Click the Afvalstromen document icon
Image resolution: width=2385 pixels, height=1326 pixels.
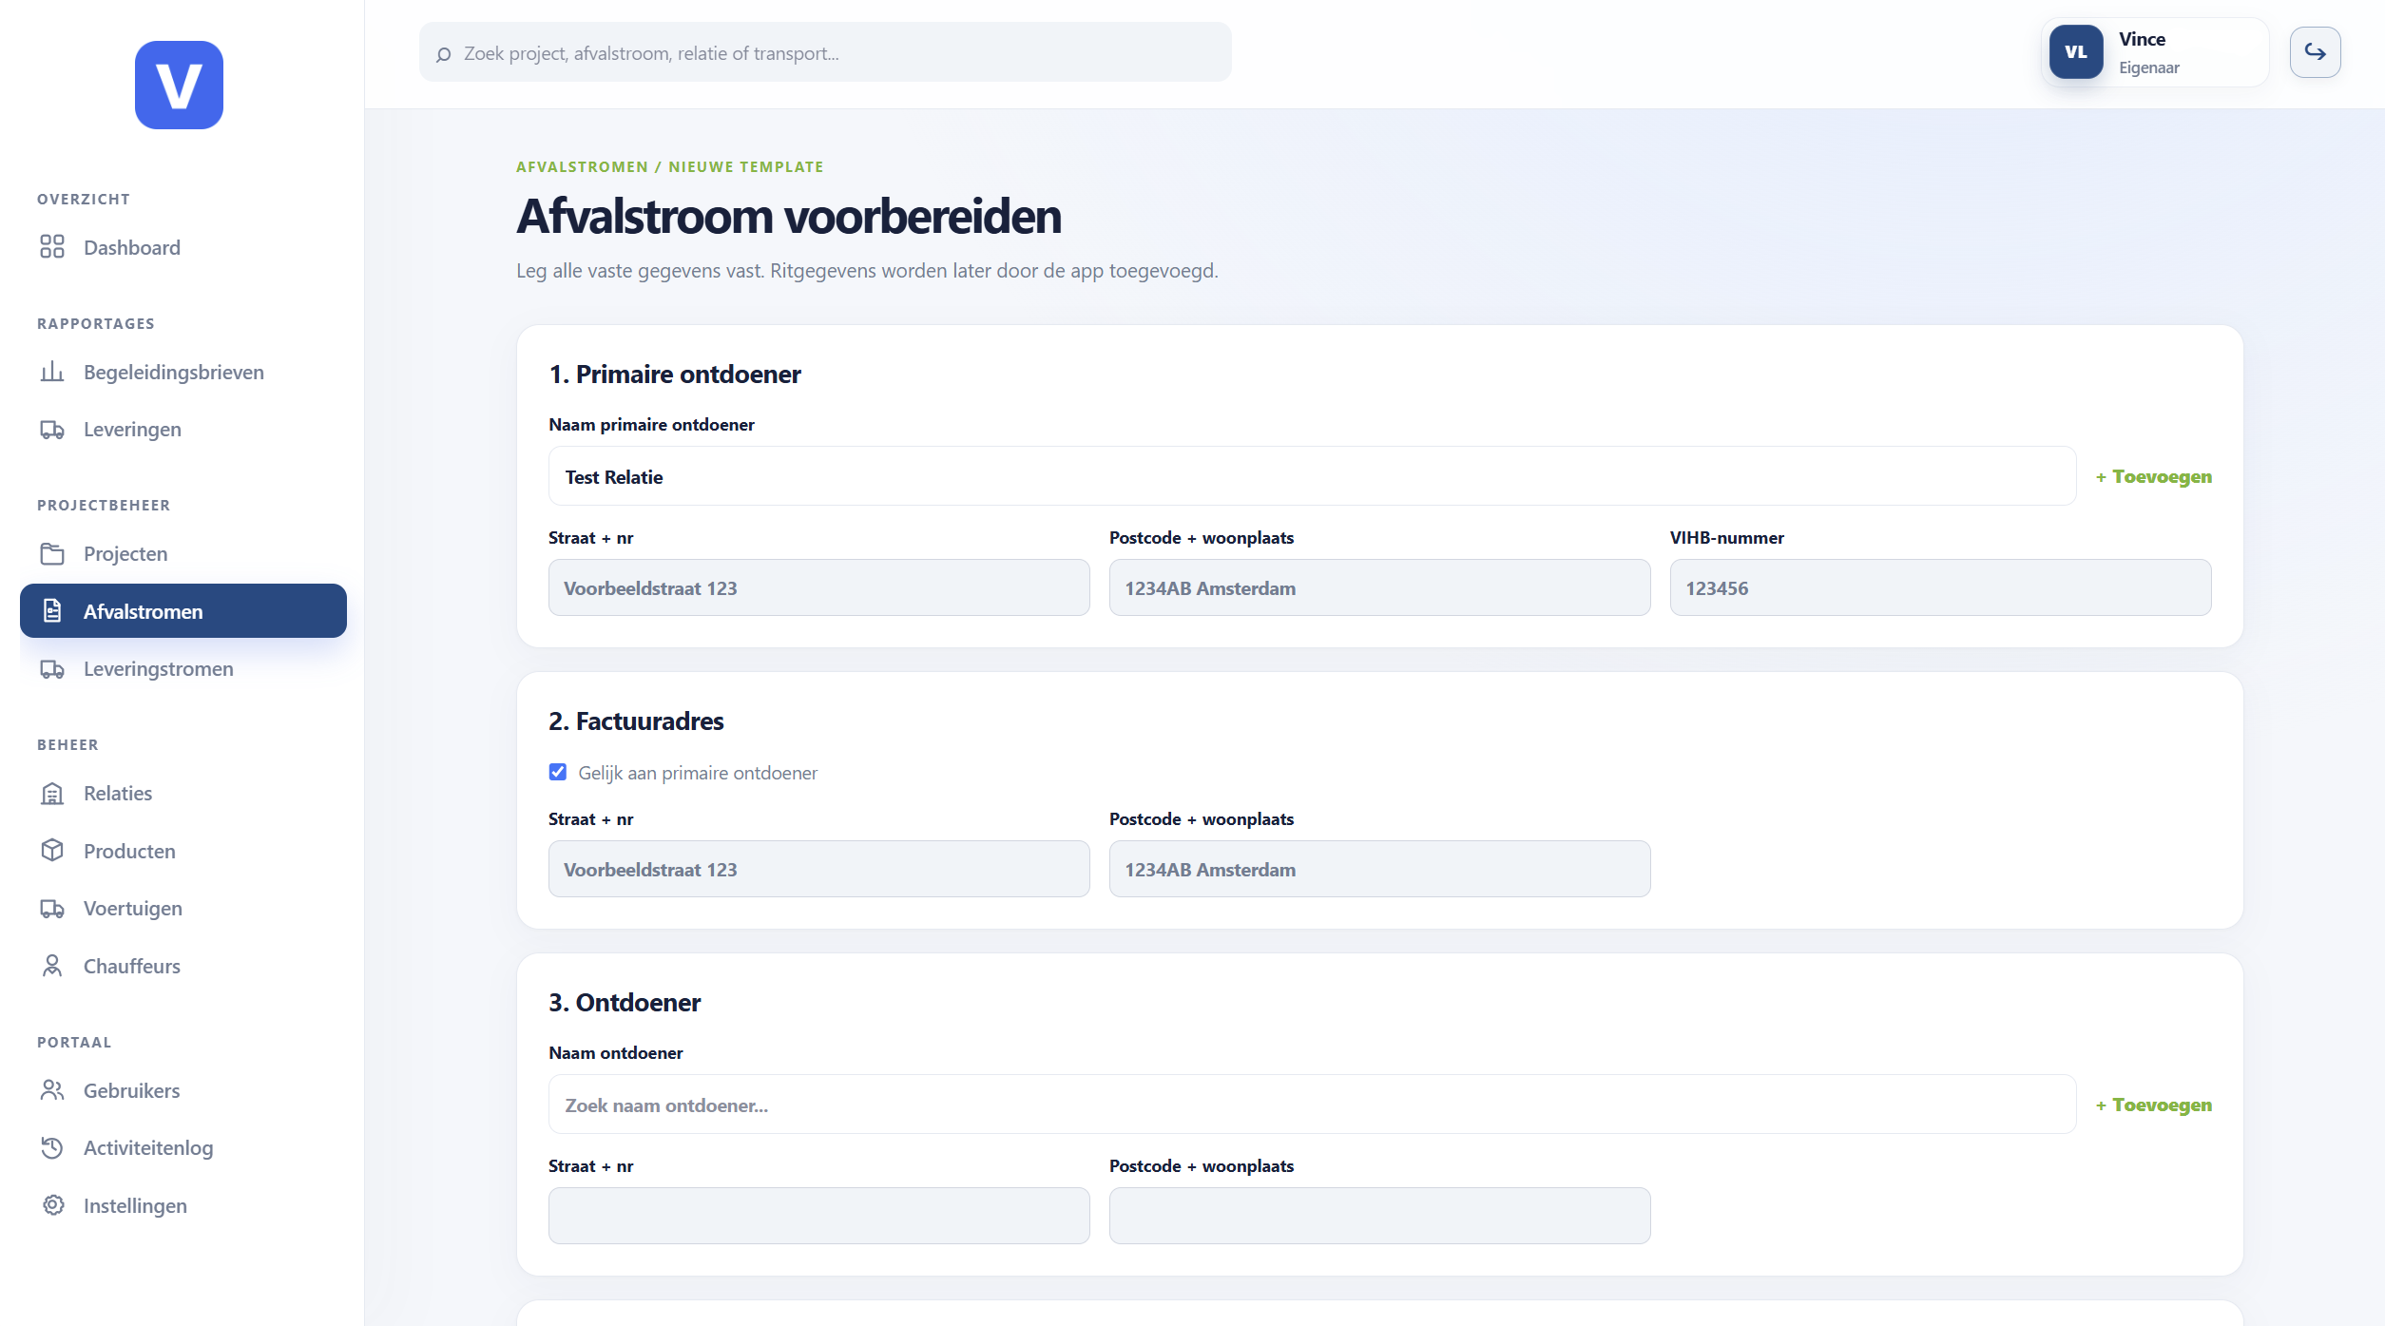[x=52, y=611]
